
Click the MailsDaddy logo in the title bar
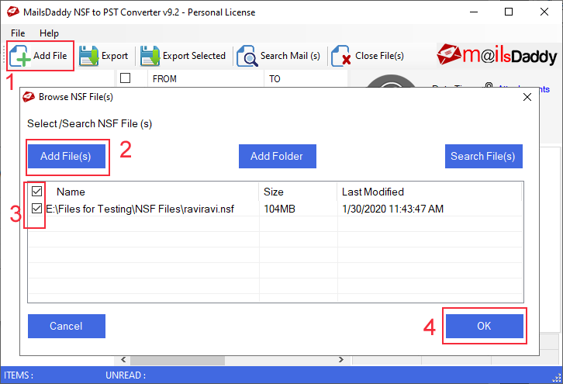(x=13, y=12)
